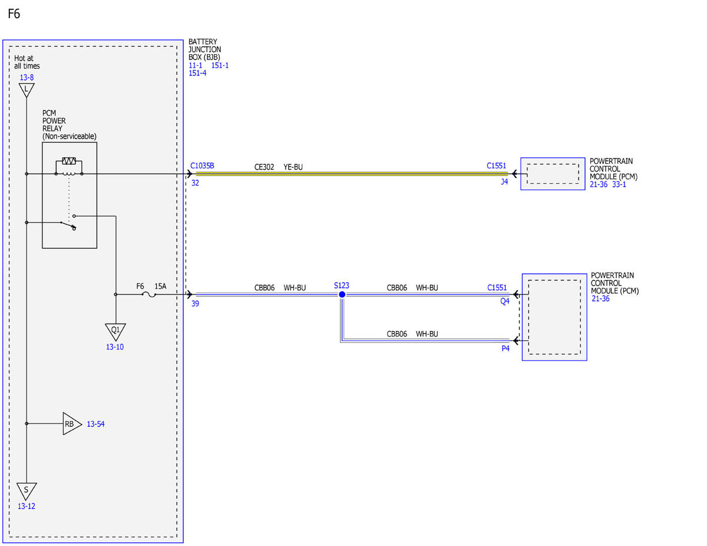Click the 13-8 page reference link

(x=27, y=77)
